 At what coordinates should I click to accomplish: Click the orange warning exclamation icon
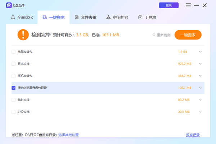point(23,35)
